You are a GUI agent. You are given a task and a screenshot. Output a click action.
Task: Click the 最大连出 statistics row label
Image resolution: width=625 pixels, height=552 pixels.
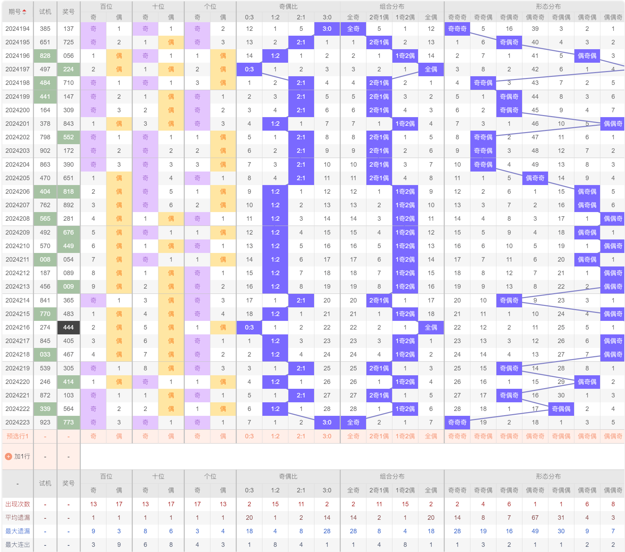coord(18,545)
